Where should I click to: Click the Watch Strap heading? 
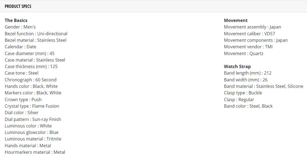click(237, 66)
